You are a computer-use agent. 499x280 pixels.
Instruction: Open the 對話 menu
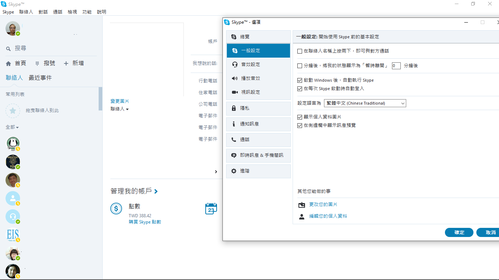click(43, 12)
